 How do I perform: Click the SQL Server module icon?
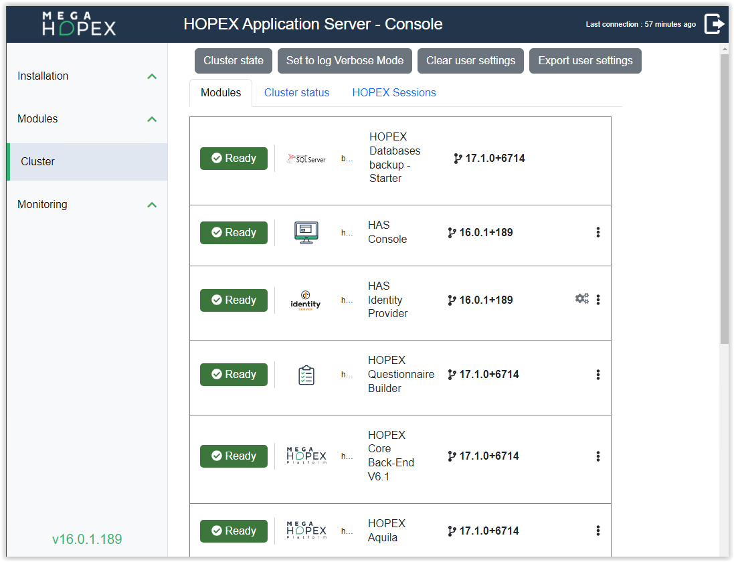coord(306,159)
